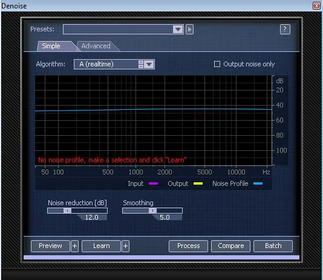Click the 'Output noise only' label
This screenshot has width=323, height=280.
[x=249, y=64]
